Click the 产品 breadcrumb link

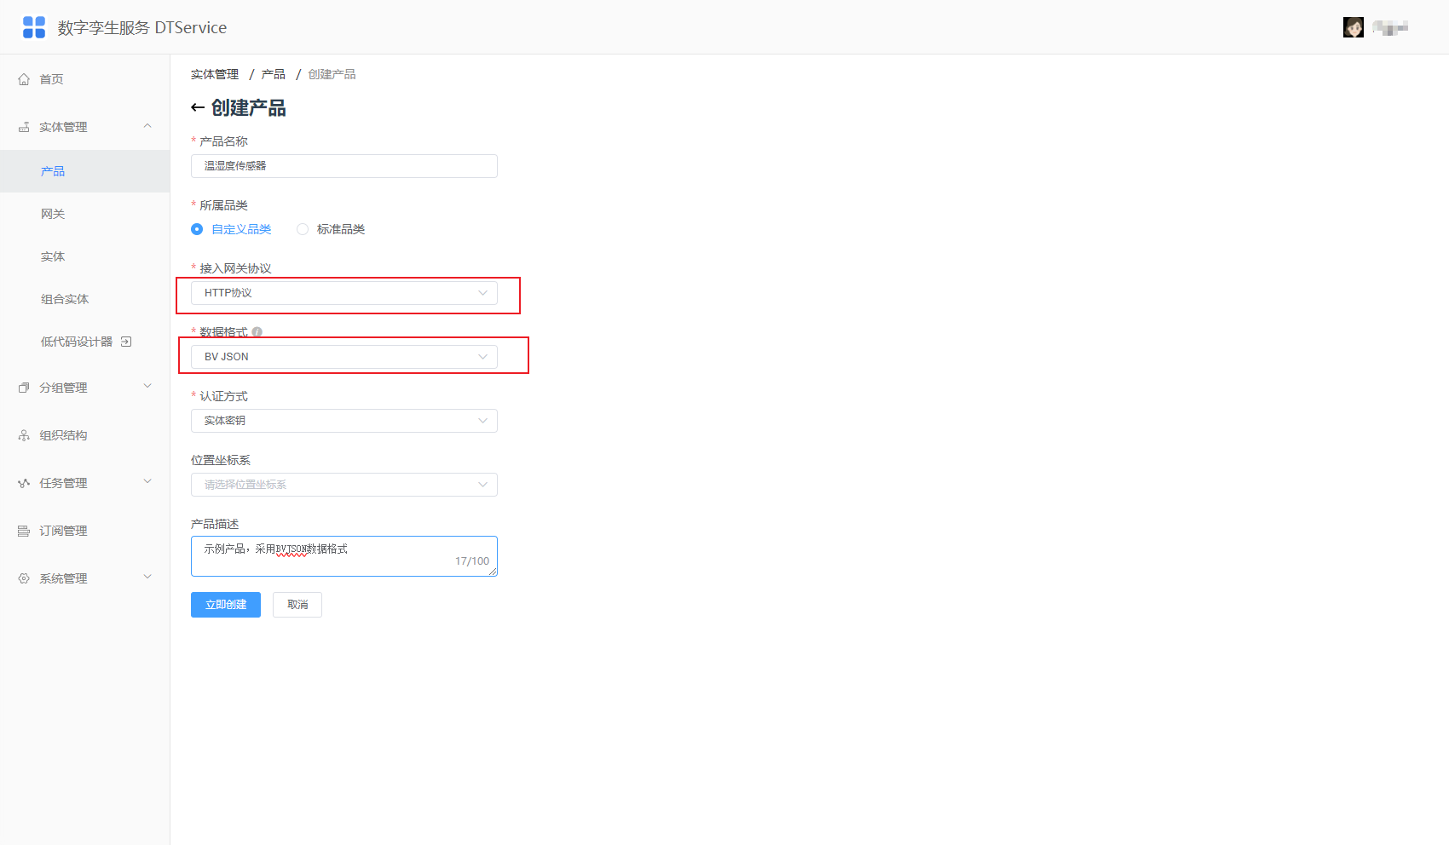coord(274,75)
